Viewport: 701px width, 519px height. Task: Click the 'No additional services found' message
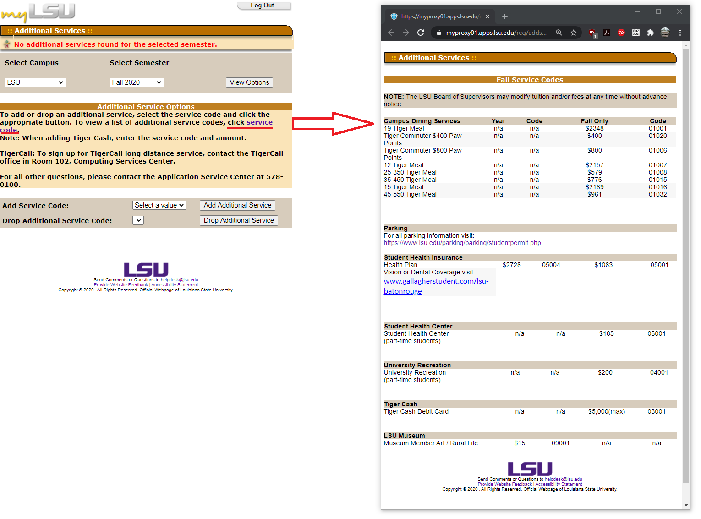tap(115, 44)
